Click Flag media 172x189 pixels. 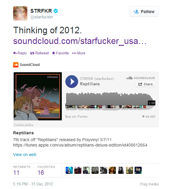(149, 184)
